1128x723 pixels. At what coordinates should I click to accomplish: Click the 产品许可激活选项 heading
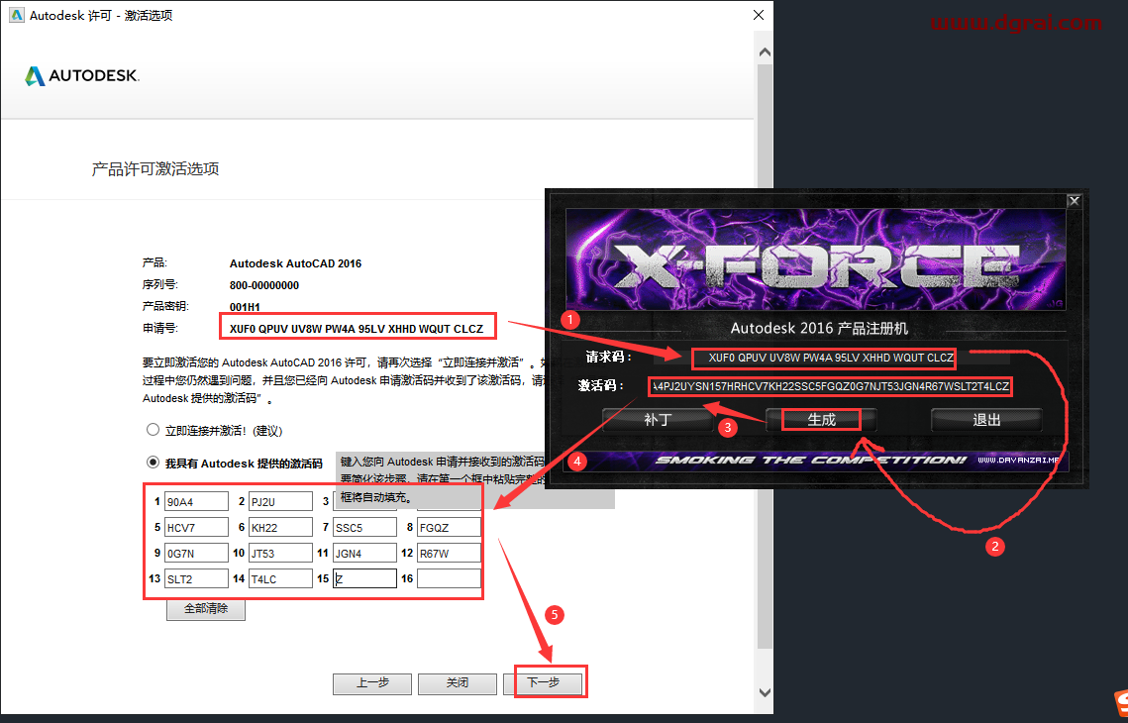[x=155, y=169]
